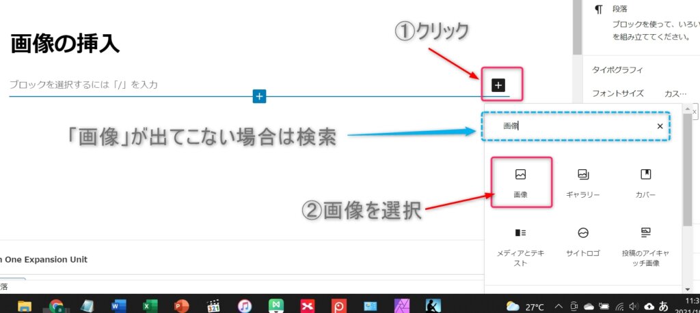Open the red P app in the taskbar
Viewport: 700px width, 313px height.
339,306
